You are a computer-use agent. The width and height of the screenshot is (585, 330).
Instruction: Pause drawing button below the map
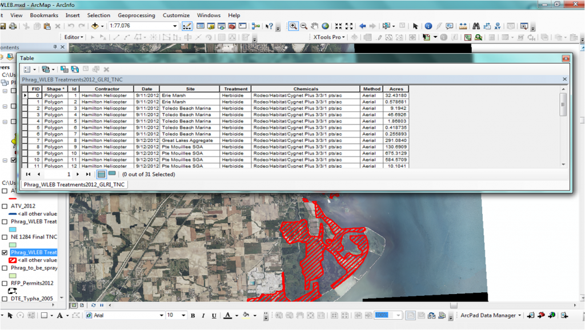(x=102, y=305)
